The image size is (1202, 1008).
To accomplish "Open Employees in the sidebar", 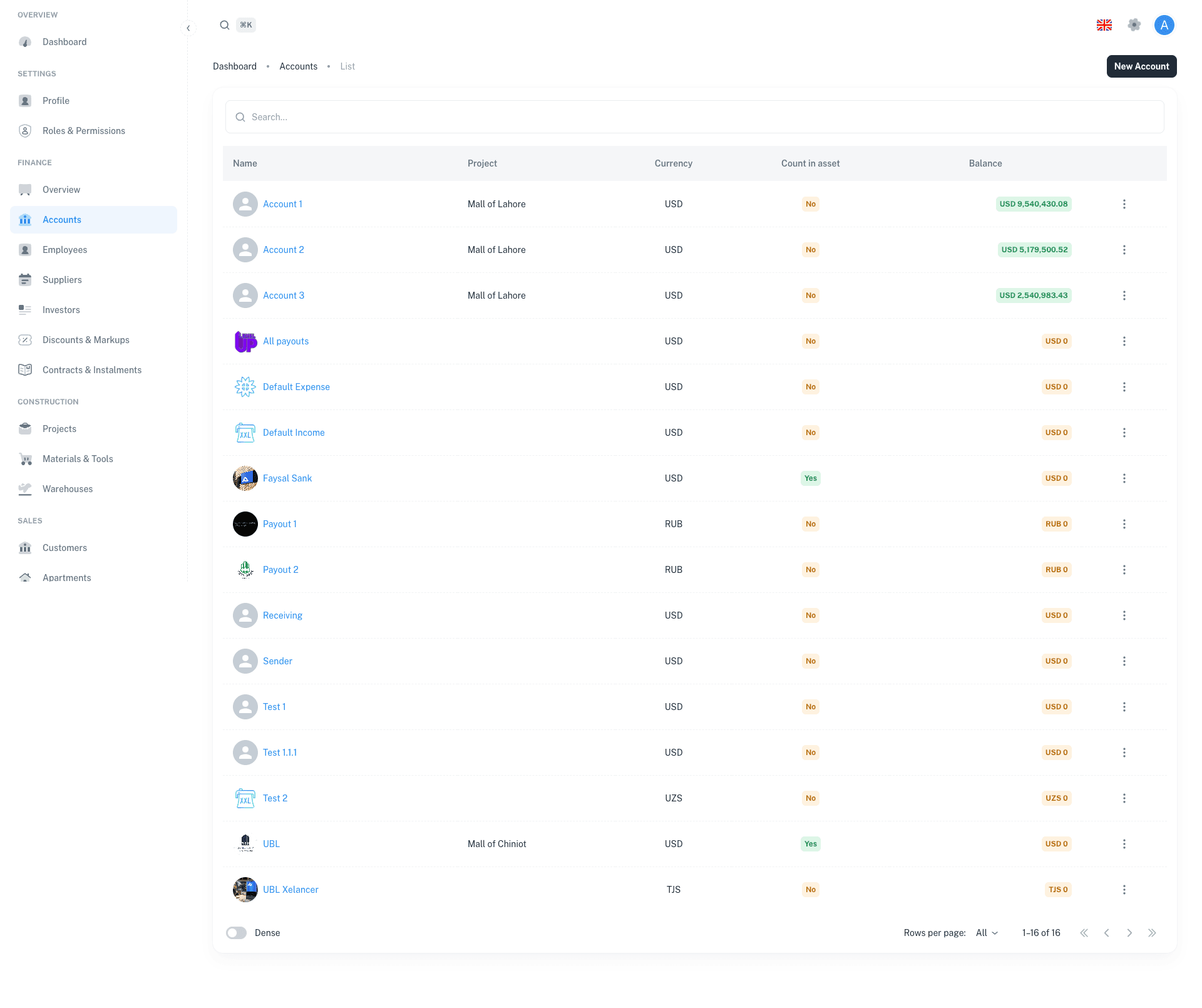I will click(x=64, y=250).
